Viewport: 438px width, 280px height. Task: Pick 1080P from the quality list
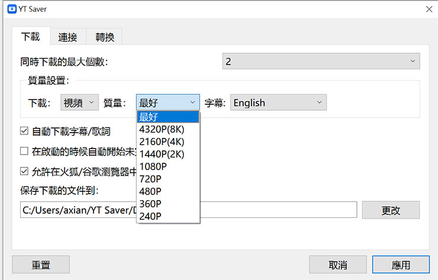pyautogui.click(x=168, y=166)
